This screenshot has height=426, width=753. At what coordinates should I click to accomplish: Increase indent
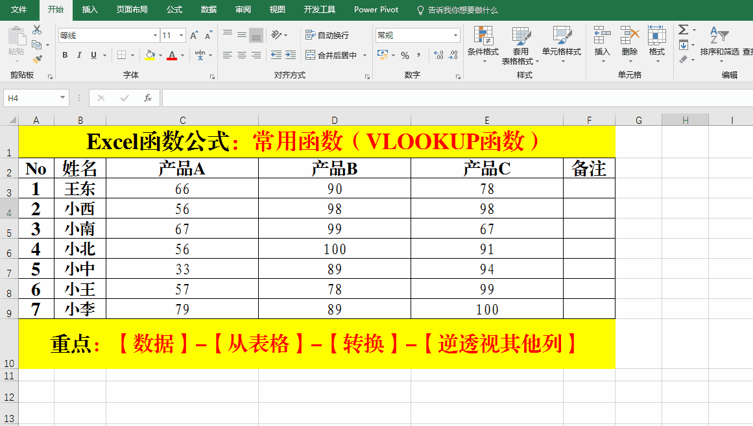click(291, 55)
